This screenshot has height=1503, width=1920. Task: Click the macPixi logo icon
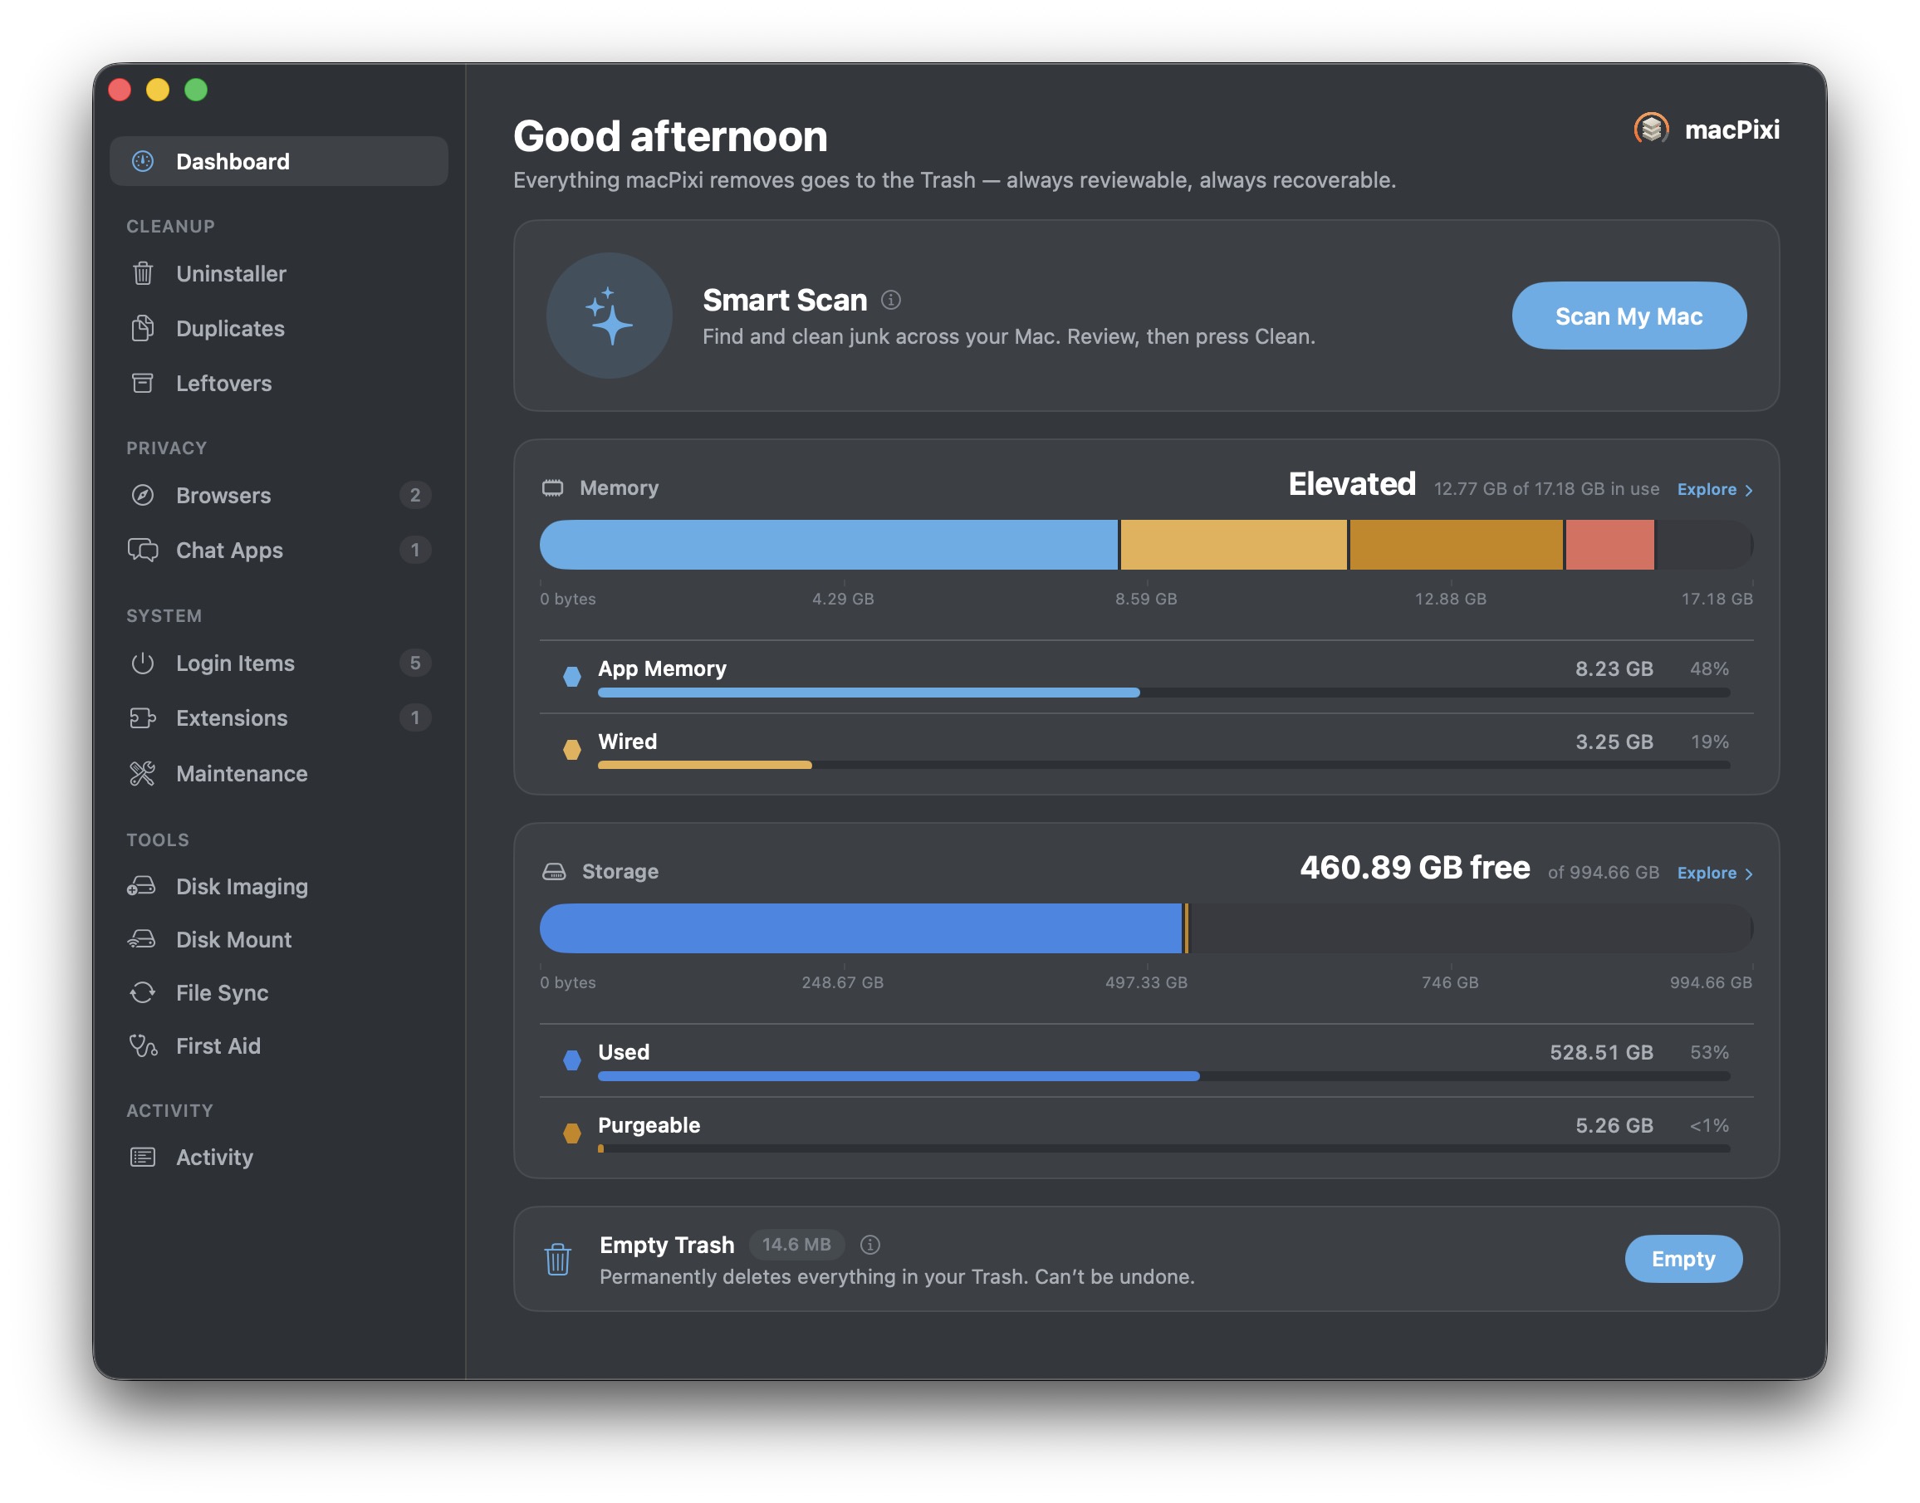1651,130
